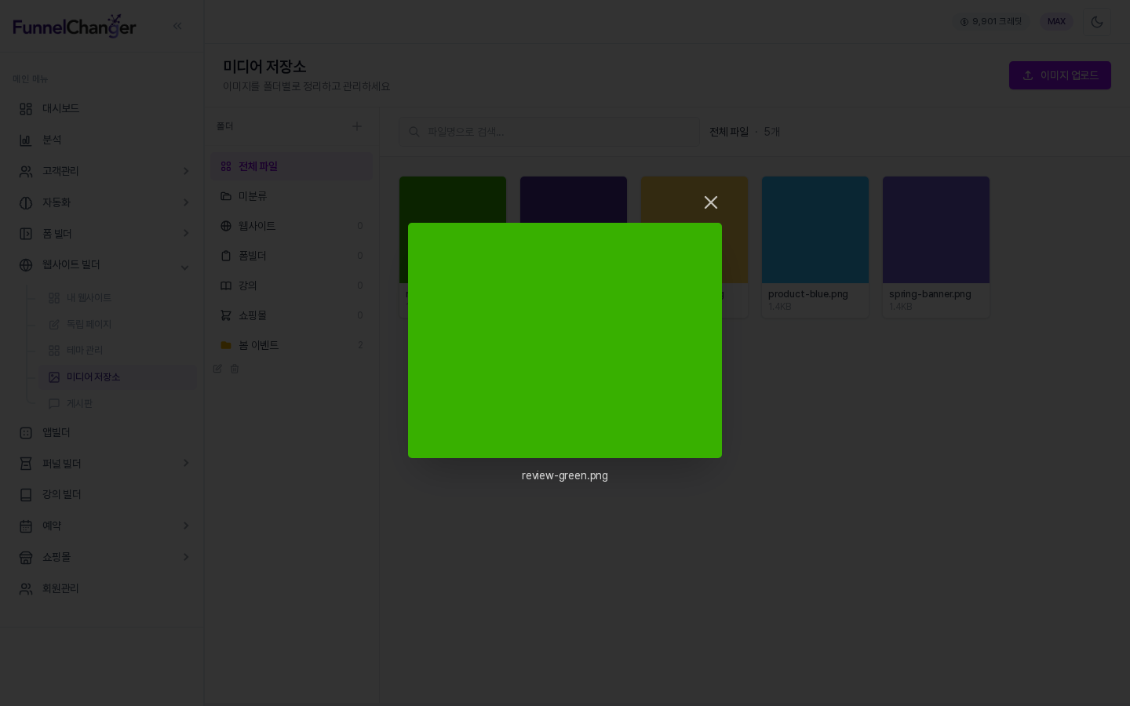Add a new folder with plus icon

pyautogui.click(x=357, y=126)
